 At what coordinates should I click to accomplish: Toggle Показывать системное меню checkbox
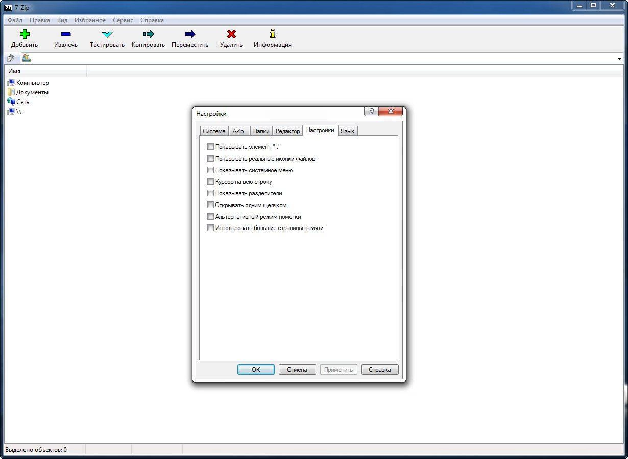click(210, 170)
